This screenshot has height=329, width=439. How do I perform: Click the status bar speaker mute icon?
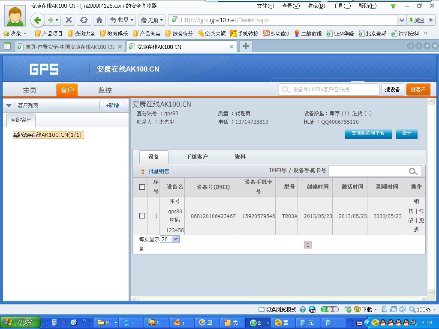click(403, 309)
